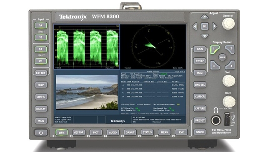The height and width of the screenshot is (152, 271).
Task: Click the vectorscope display tile
Action: (x=153, y=47)
